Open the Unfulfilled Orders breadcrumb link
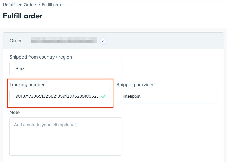This screenshot has width=227, height=162. tap(20, 5)
